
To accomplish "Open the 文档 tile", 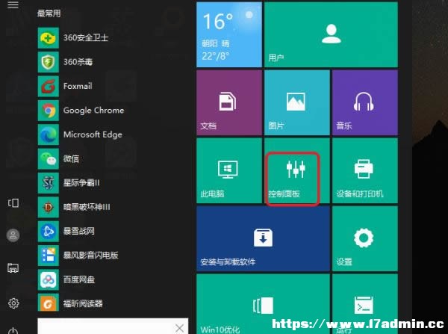I will 229,102.
